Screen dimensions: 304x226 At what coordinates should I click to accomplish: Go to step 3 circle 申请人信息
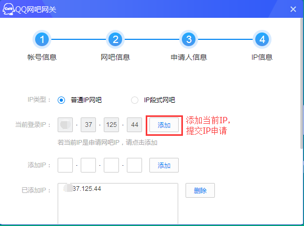click(189, 39)
